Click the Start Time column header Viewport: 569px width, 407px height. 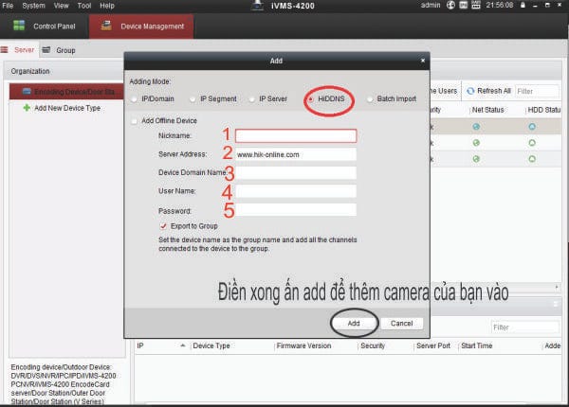pyautogui.click(x=477, y=345)
